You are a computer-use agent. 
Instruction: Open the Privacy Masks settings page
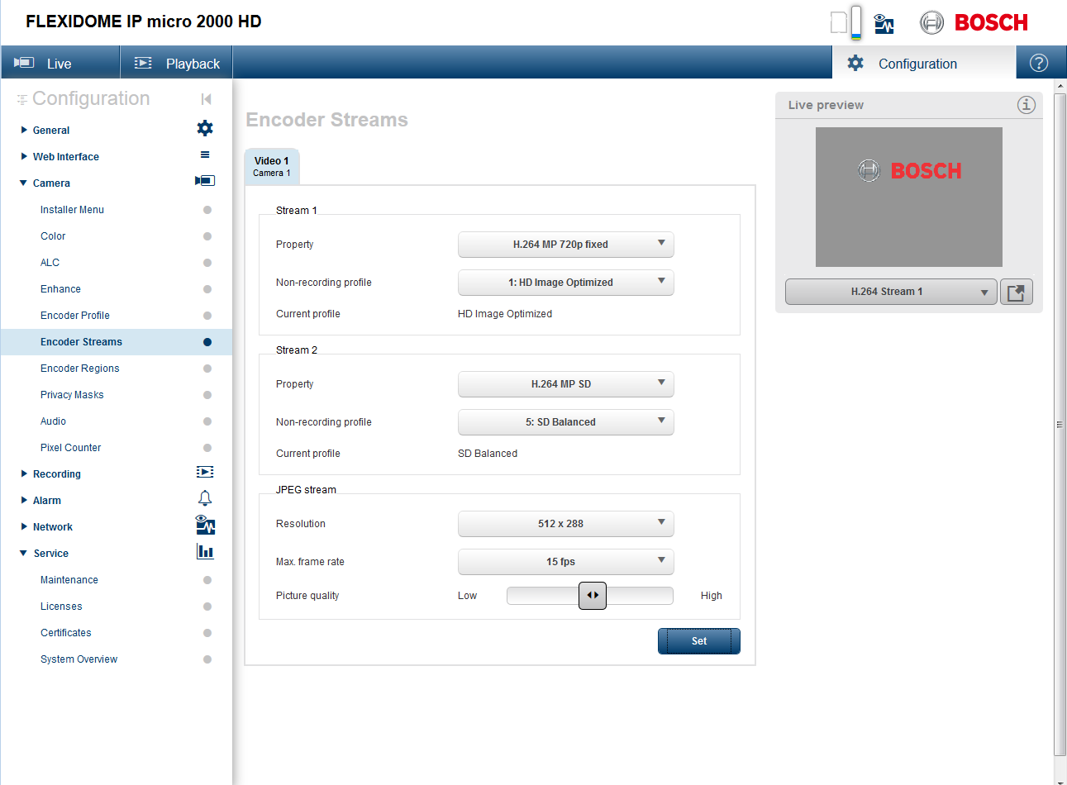click(72, 395)
